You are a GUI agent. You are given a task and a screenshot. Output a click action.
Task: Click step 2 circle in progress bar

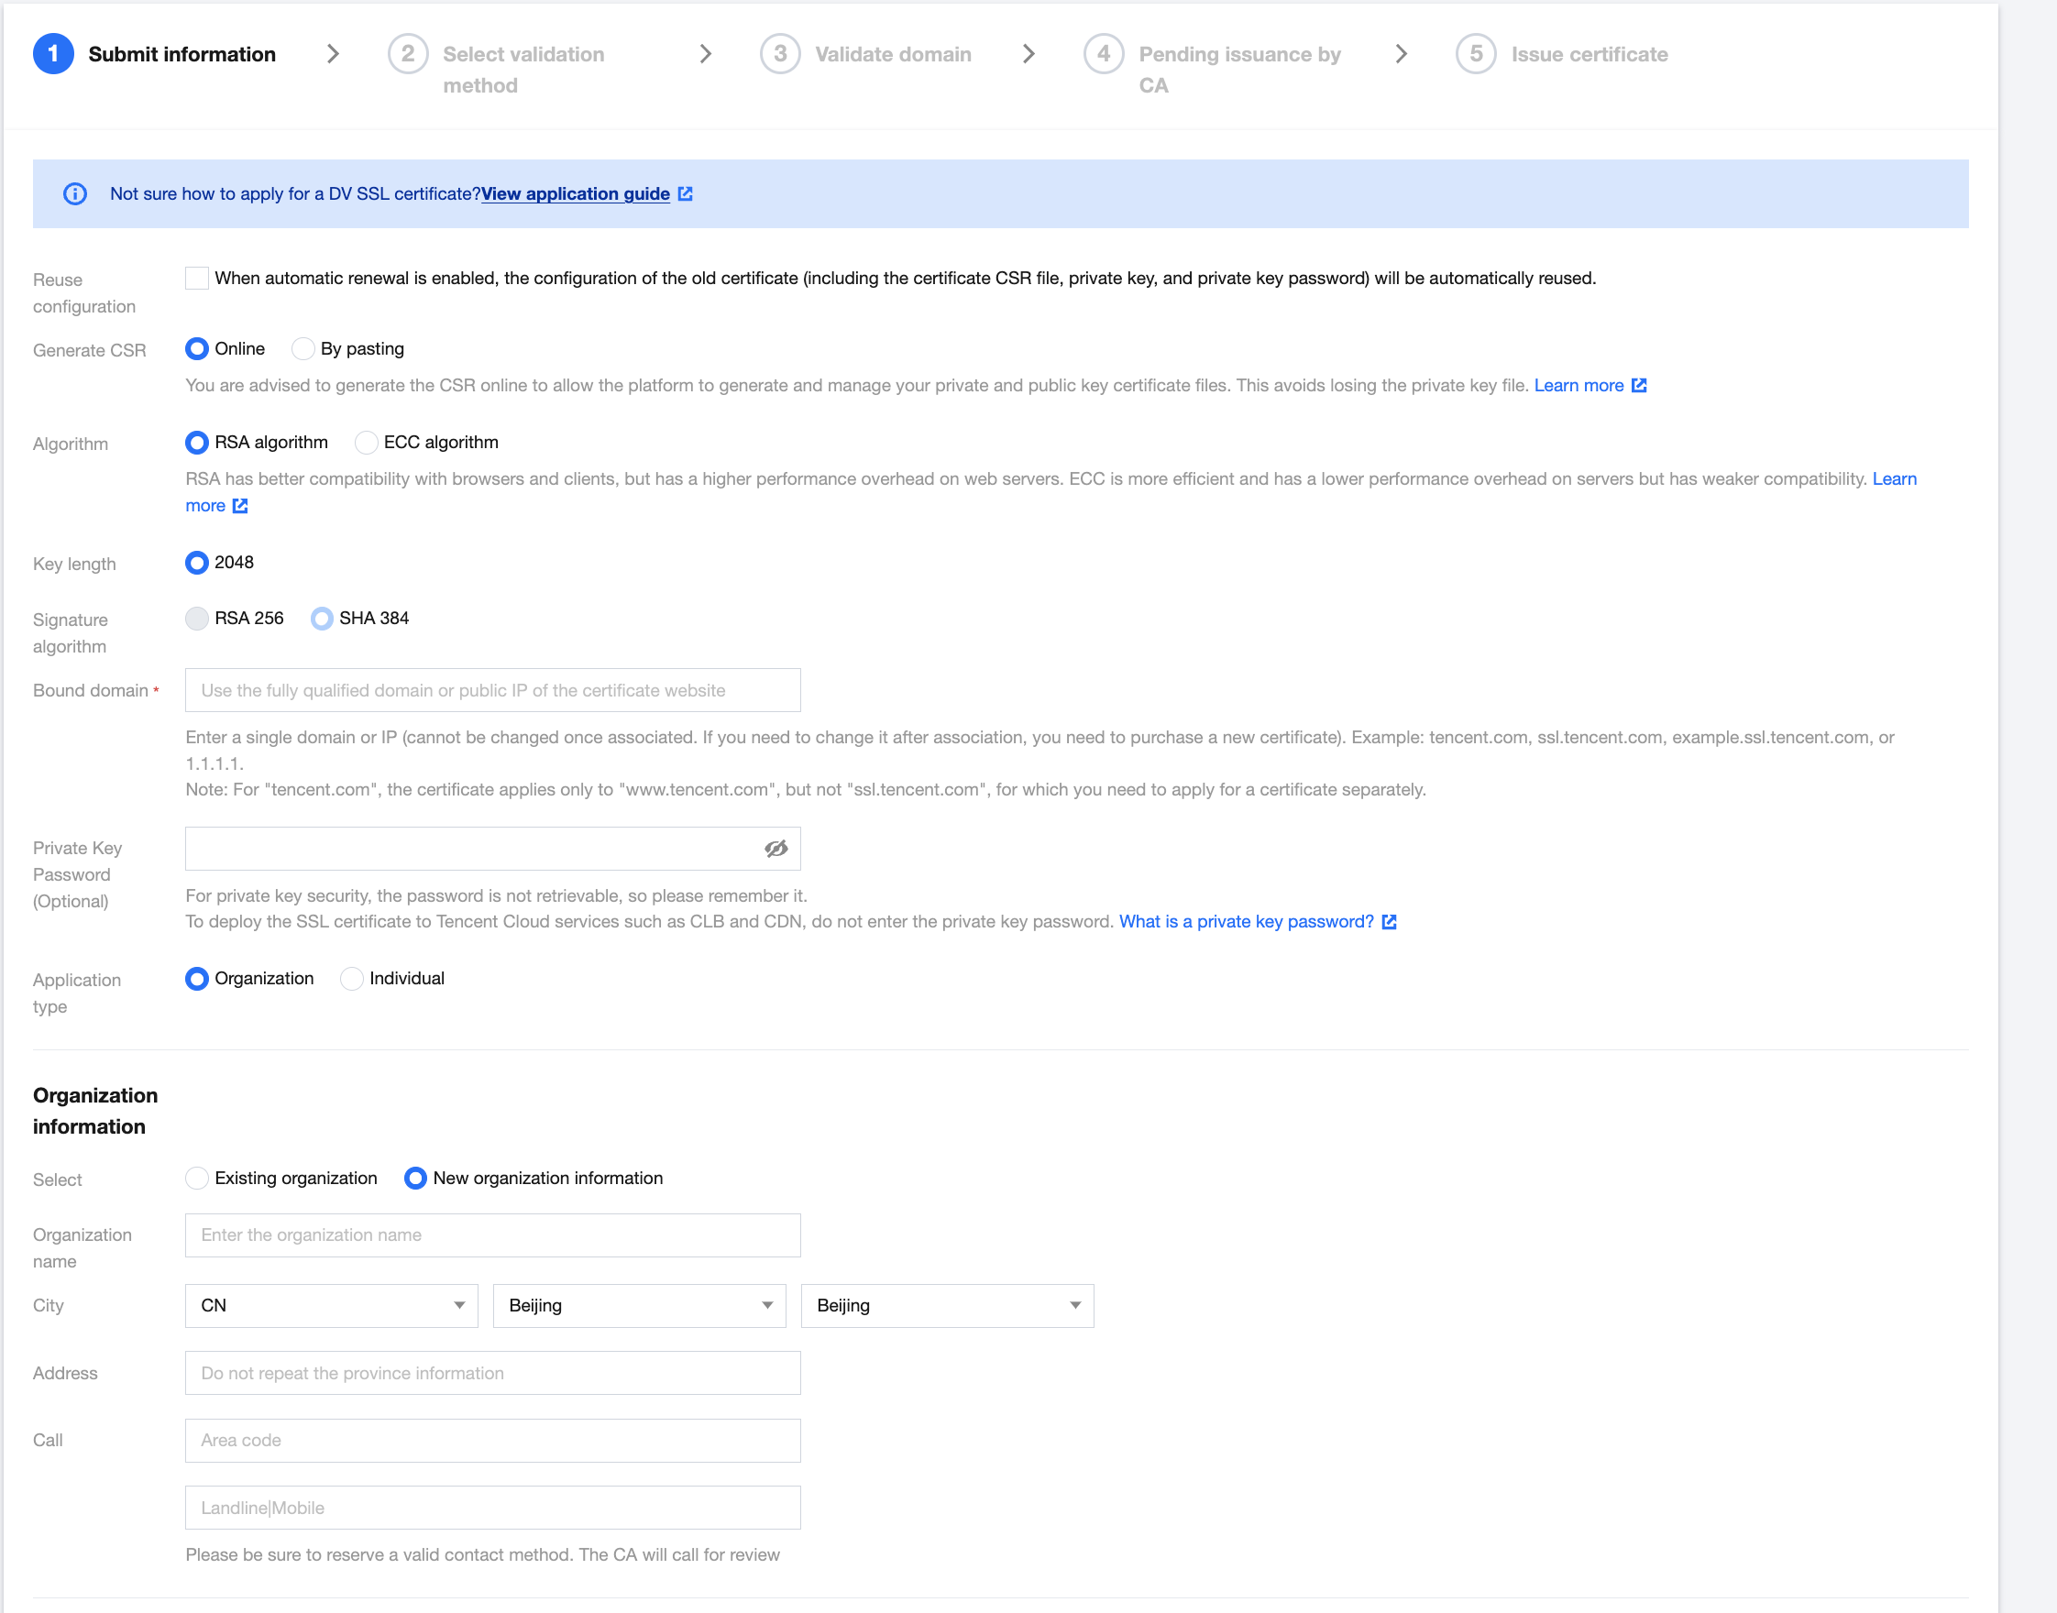pos(407,54)
